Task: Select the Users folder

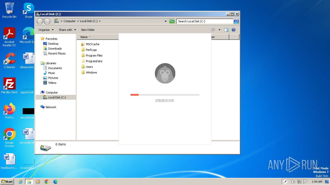Action: coord(87,67)
